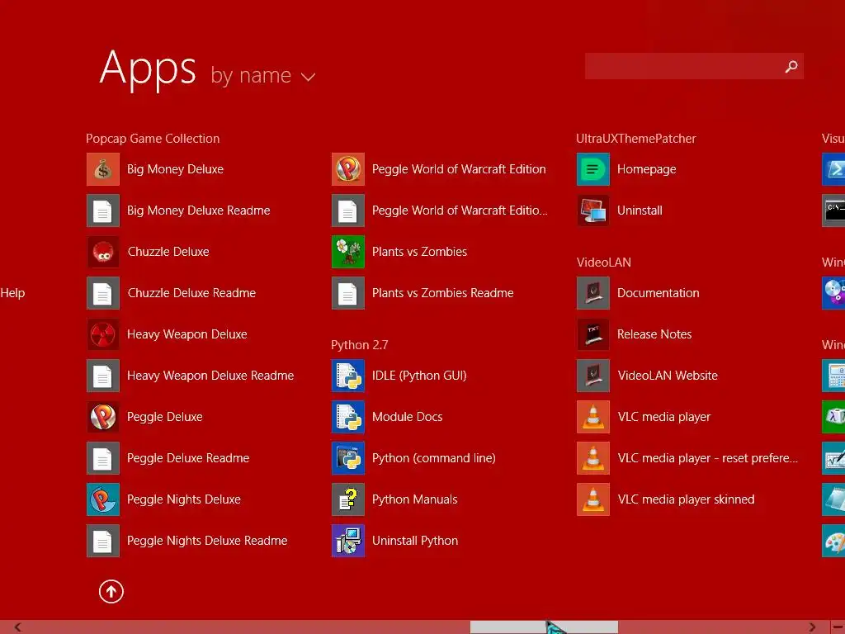Open the UltraUXThemePatcher Homepage icon
The height and width of the screenshot is (634, 845).
(x=593, y=169)
